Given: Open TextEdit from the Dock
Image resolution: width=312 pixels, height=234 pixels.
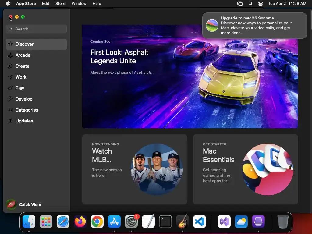Looking at the screenshot, I should (x=148, y=222).
